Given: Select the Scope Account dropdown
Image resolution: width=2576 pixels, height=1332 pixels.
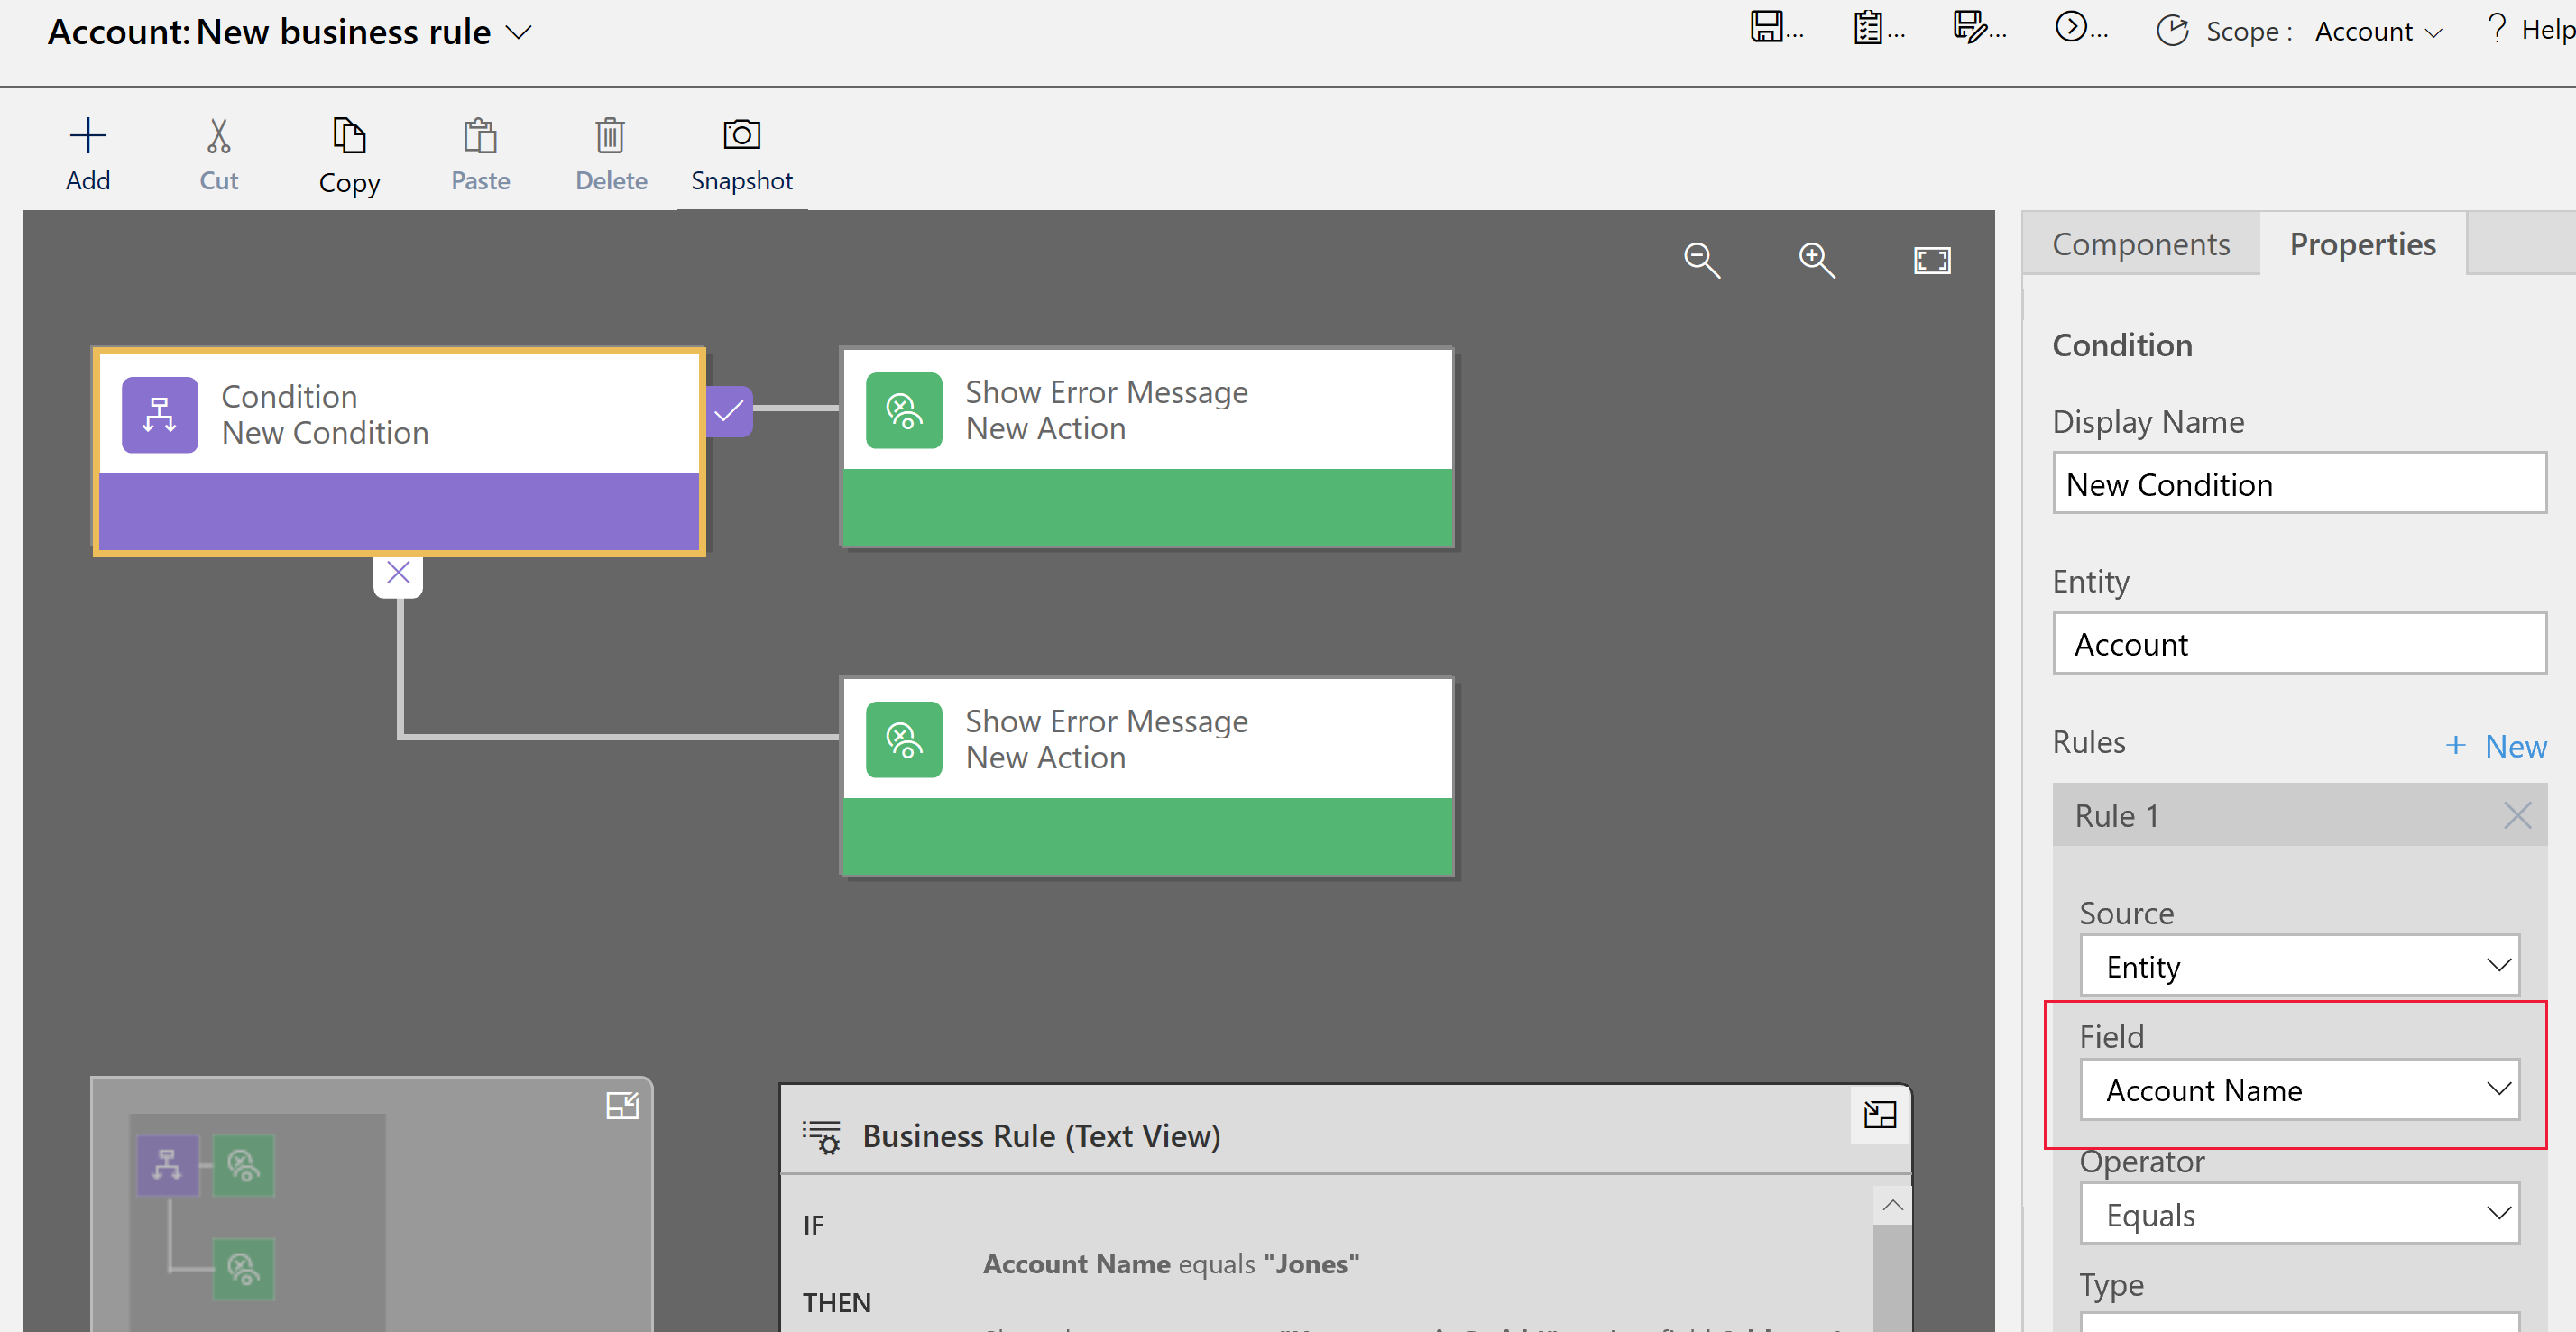Looking at the screenshot, I should (x=2378, y=29).
